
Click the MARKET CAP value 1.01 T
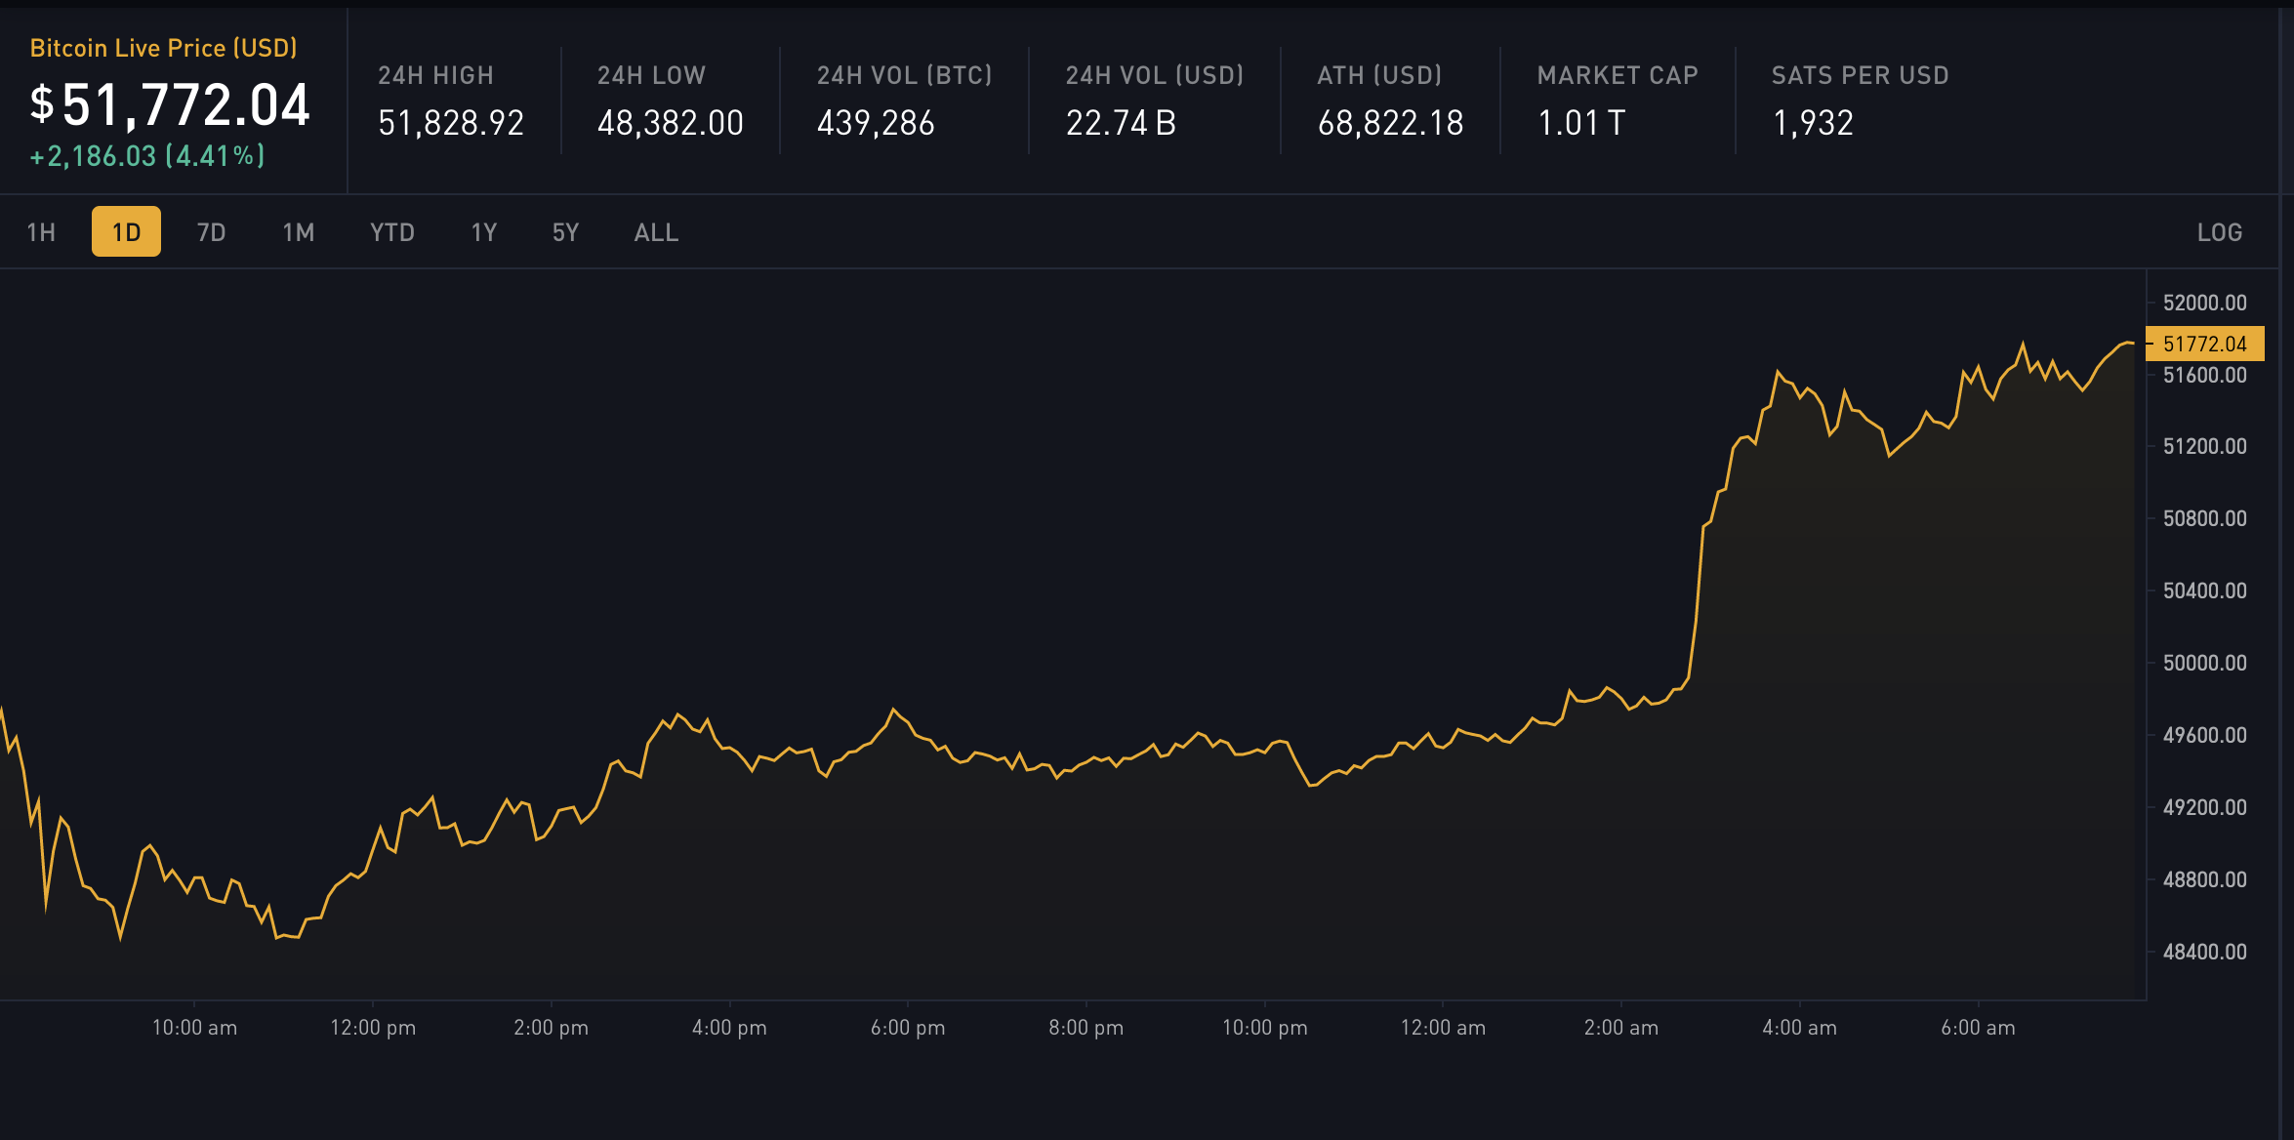1580,123
